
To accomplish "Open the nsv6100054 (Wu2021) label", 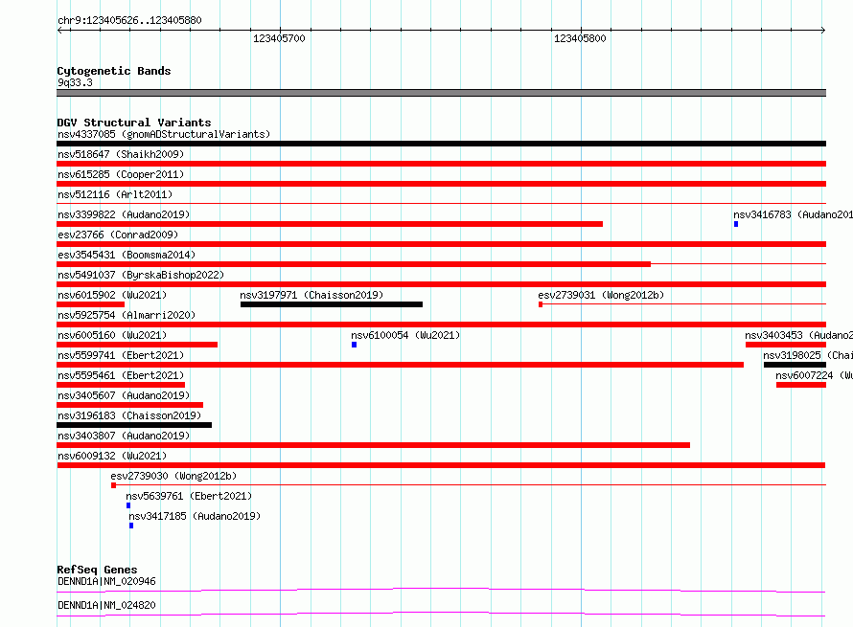I will (405, 335).
